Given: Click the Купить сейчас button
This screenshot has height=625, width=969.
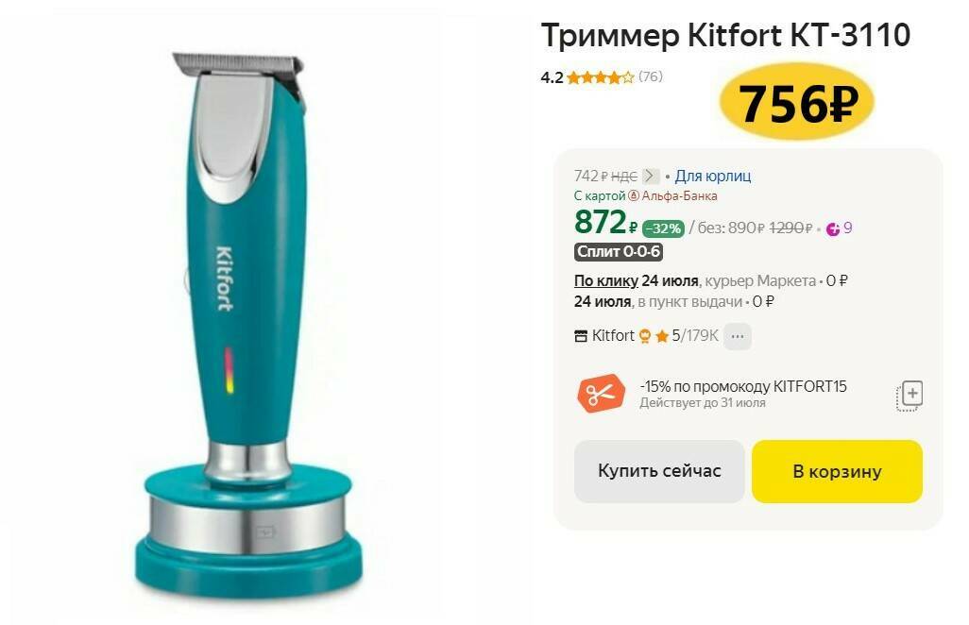Looking at the screenshot, I should click(659, 471).
